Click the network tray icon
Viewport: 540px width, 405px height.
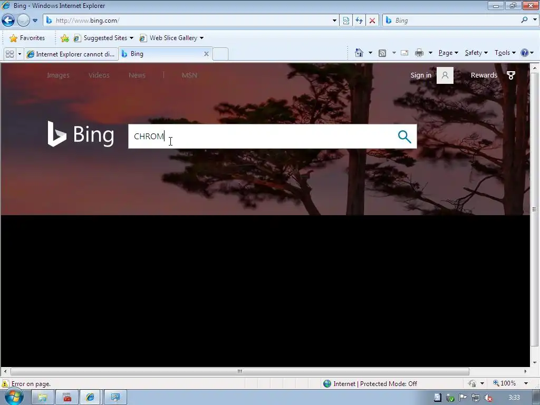(476, 398)
